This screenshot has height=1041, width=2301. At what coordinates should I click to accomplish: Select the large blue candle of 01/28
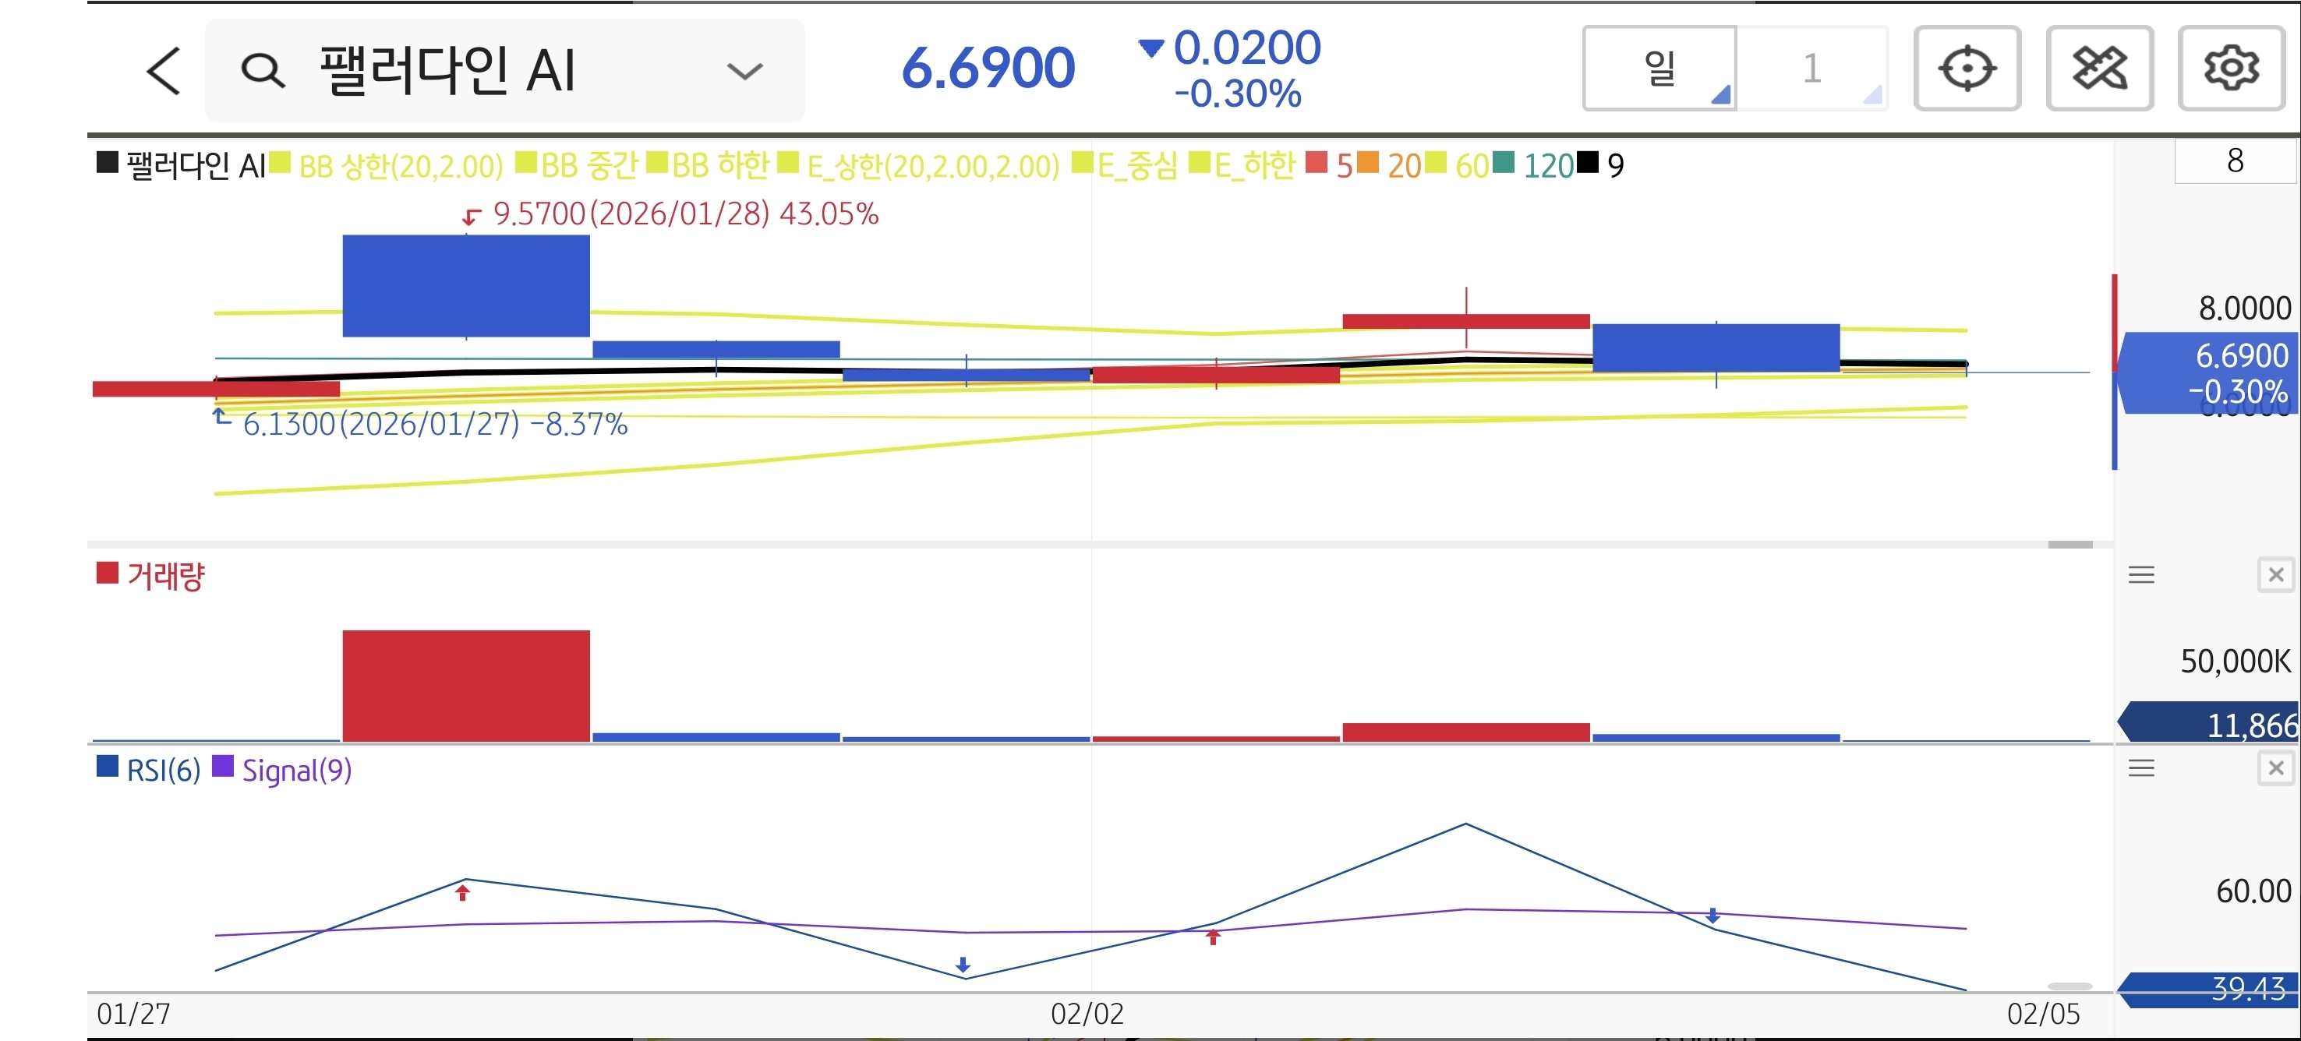(x=465, y=286)
